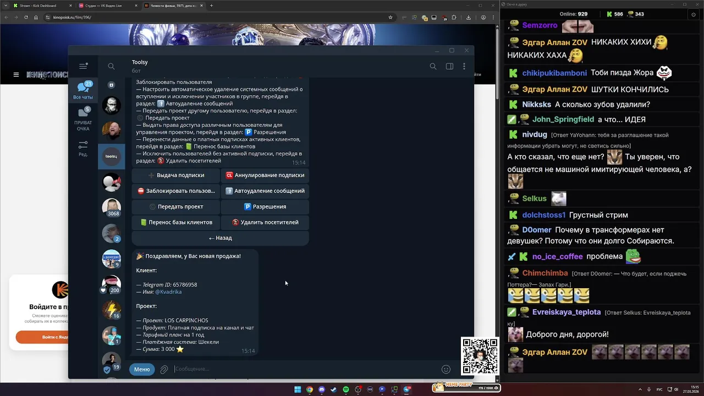
Task: Click '← Назад' bot button
Action: coord(221,238)
